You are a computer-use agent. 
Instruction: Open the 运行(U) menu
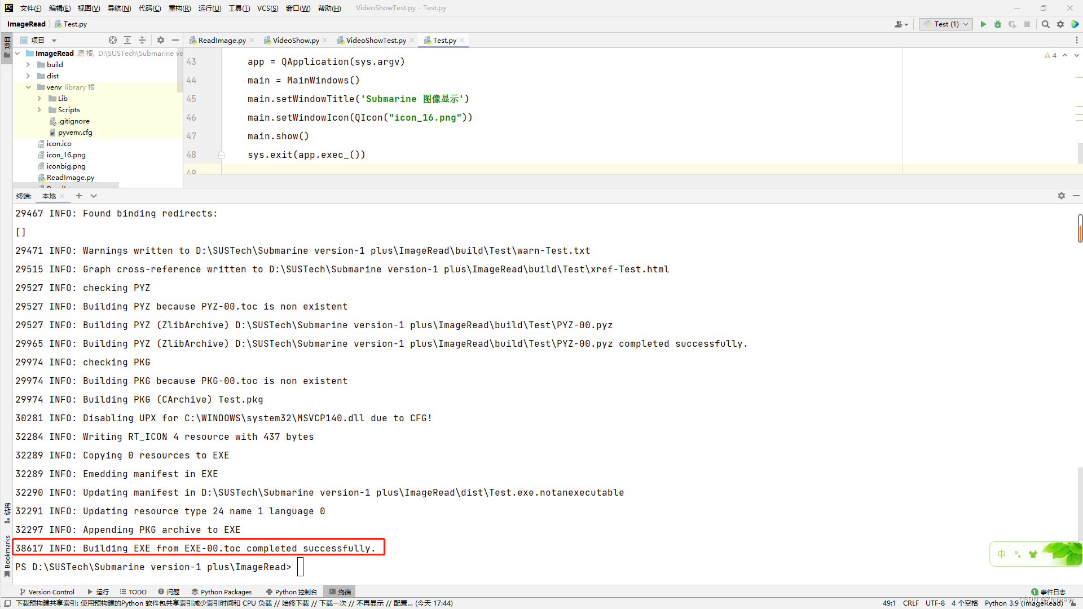click(x=209, y=8)
